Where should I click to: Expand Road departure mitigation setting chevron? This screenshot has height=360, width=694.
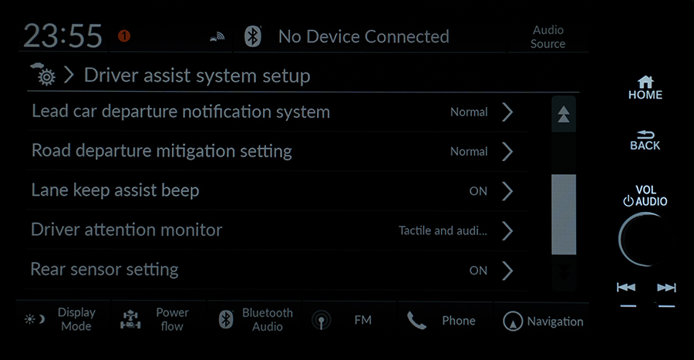click(x=507, y=152)
